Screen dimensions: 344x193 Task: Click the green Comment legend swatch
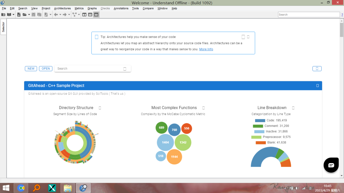[258, 126]
